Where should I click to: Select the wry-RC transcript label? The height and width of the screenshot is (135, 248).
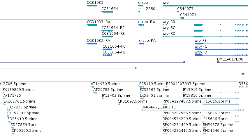(169, 28)
